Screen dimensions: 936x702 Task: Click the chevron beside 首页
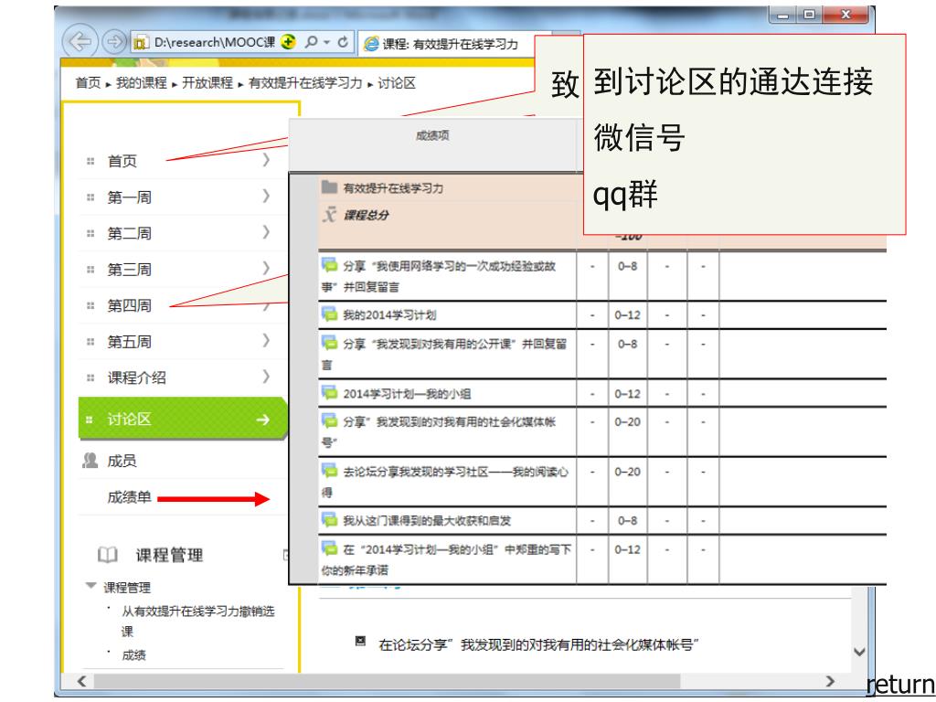point(266,160)
